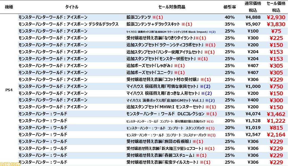Viewport: 288px width, 166px height.
Task: Select the Black Impact 追加BGM product cell
Action: tap(171, 32)
